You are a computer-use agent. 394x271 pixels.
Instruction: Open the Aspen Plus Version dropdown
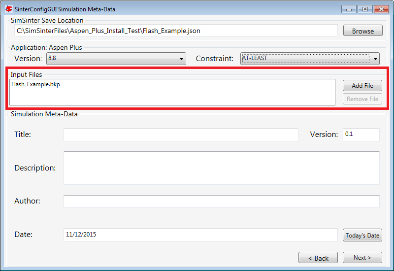coord(116,59)
